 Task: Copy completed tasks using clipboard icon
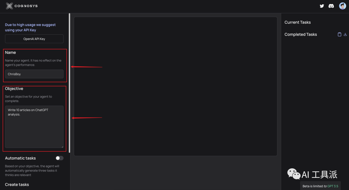(339, 34)
